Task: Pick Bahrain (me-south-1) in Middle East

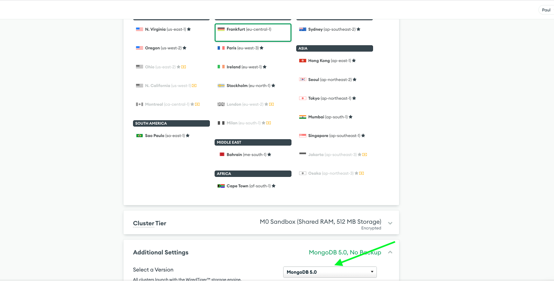Action: click(246, 155)
